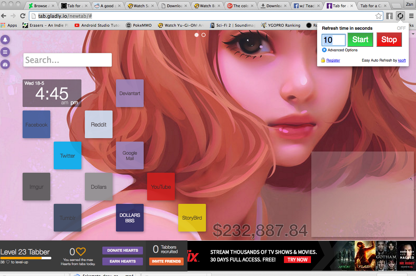The image size is (416, 276).
Task: Bookmark page with the star icon
Action: (x=378, y=16)
